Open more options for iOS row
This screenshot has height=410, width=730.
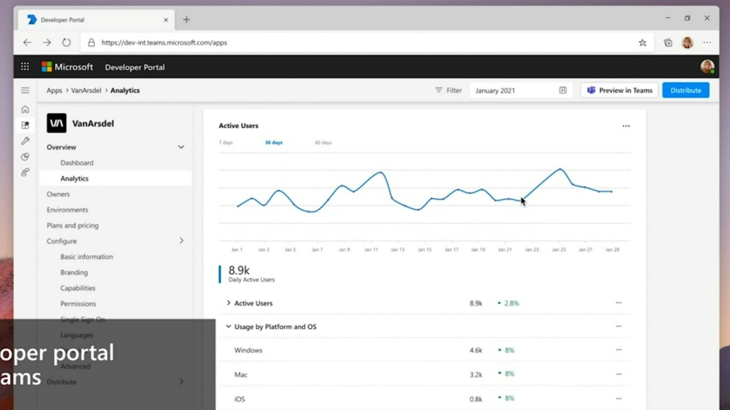619,399
